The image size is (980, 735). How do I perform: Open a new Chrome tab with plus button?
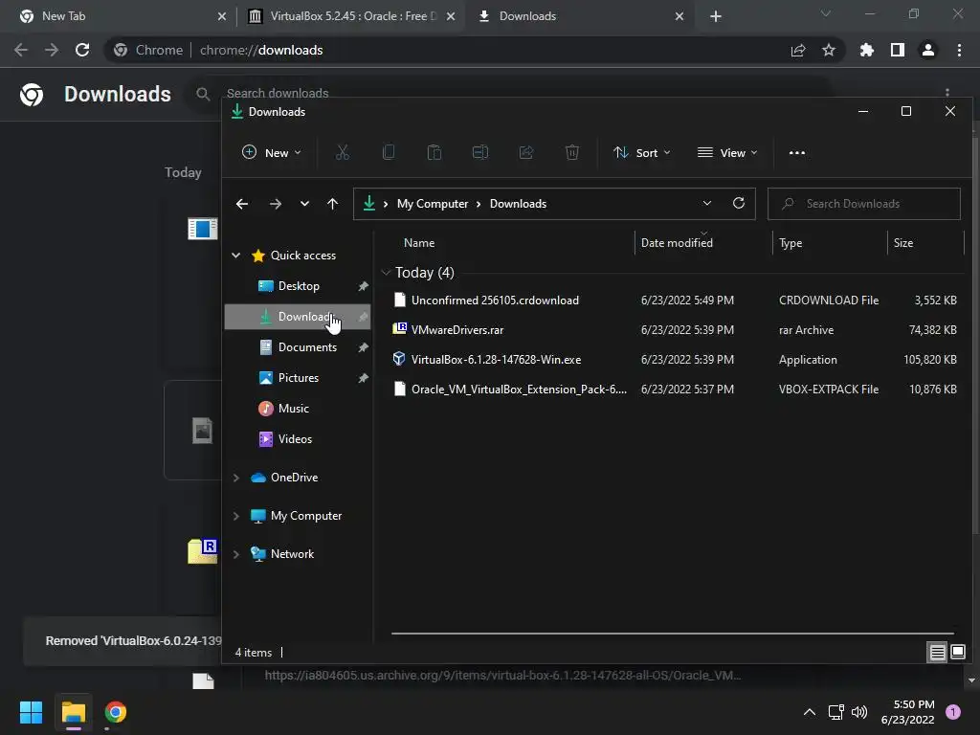click(x=716, y=16)
